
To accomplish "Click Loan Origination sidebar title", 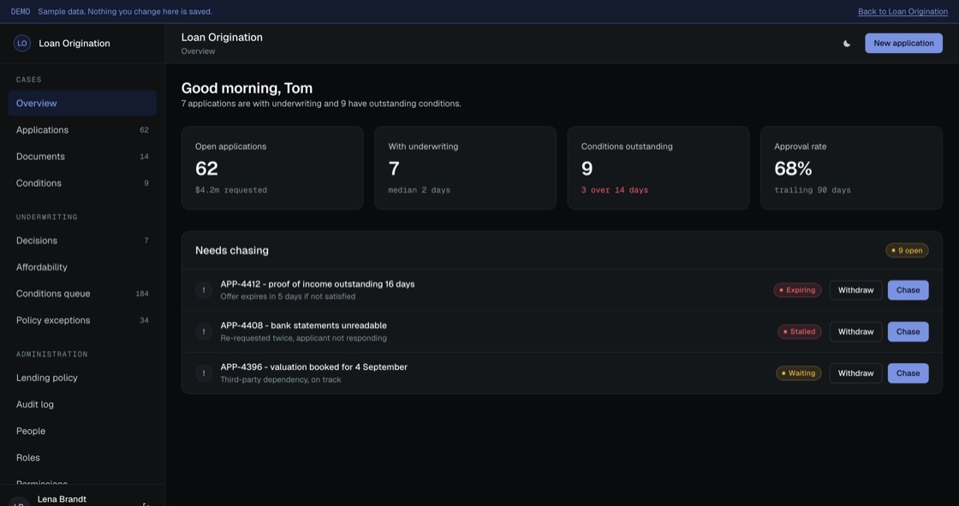I will (74, 44).
